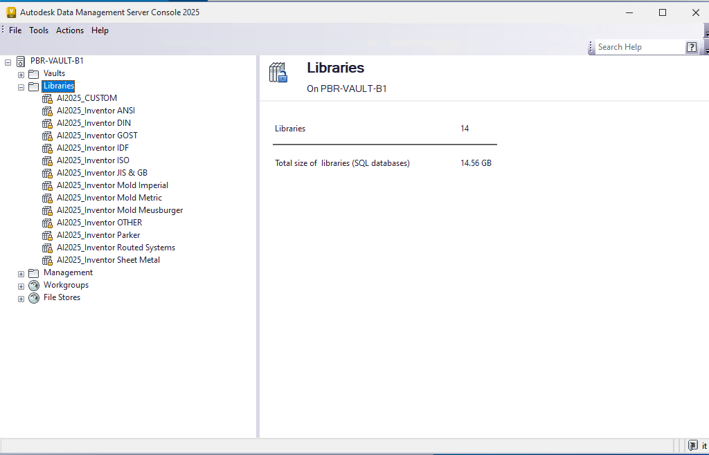Click the locked Libraries header icon
This screenshot has height=455, width=709.
[x=278, y=72]
